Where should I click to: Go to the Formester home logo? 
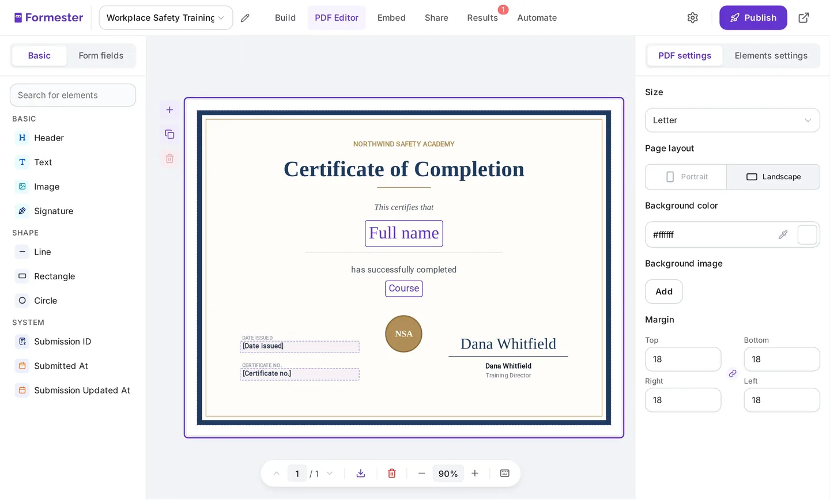coord(49,18)
